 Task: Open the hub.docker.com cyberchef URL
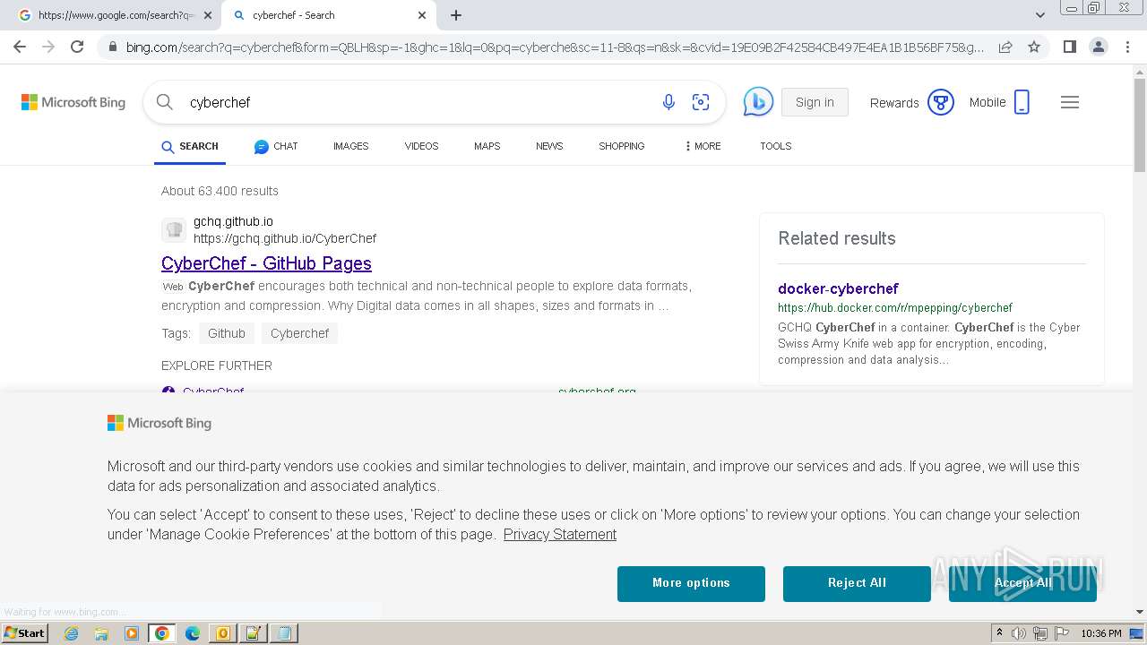click(x=895, y=307)
